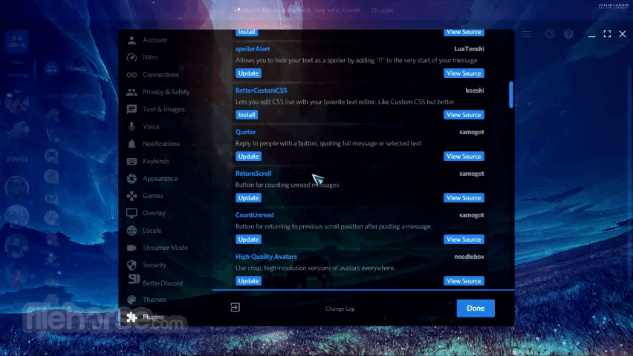The height and width of the screenshot is (356, 633).
Task: Click the Games controller icon
Action: pyautogui.click(x=132, y=196)
